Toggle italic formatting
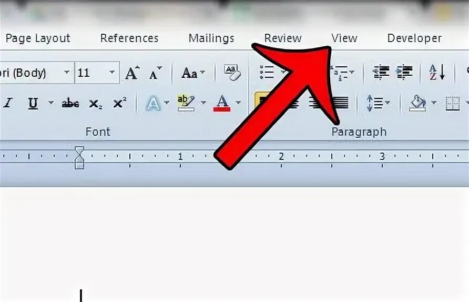 pyautogui.click(x=8, y=103)
